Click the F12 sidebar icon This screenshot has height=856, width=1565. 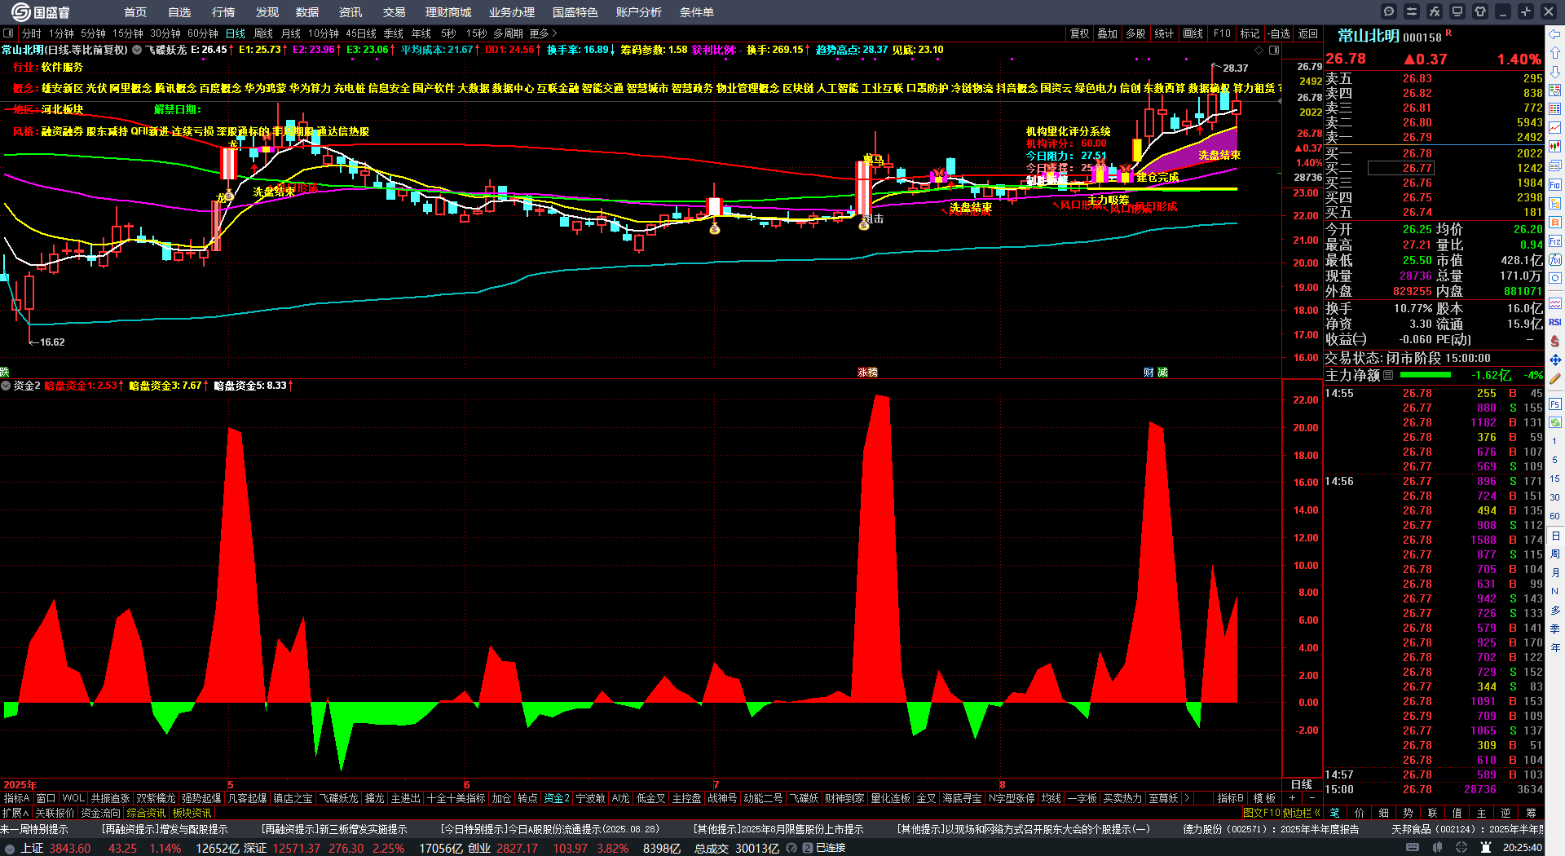(x=1555, y=241)
